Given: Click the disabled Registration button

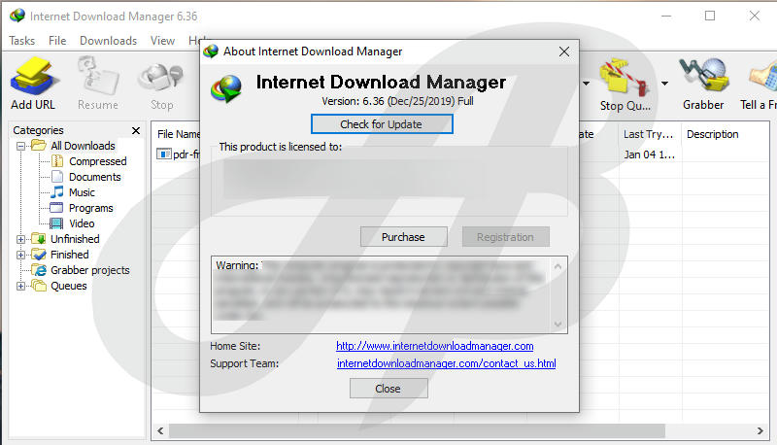Looking at the screenshot, I should point(505,237).
